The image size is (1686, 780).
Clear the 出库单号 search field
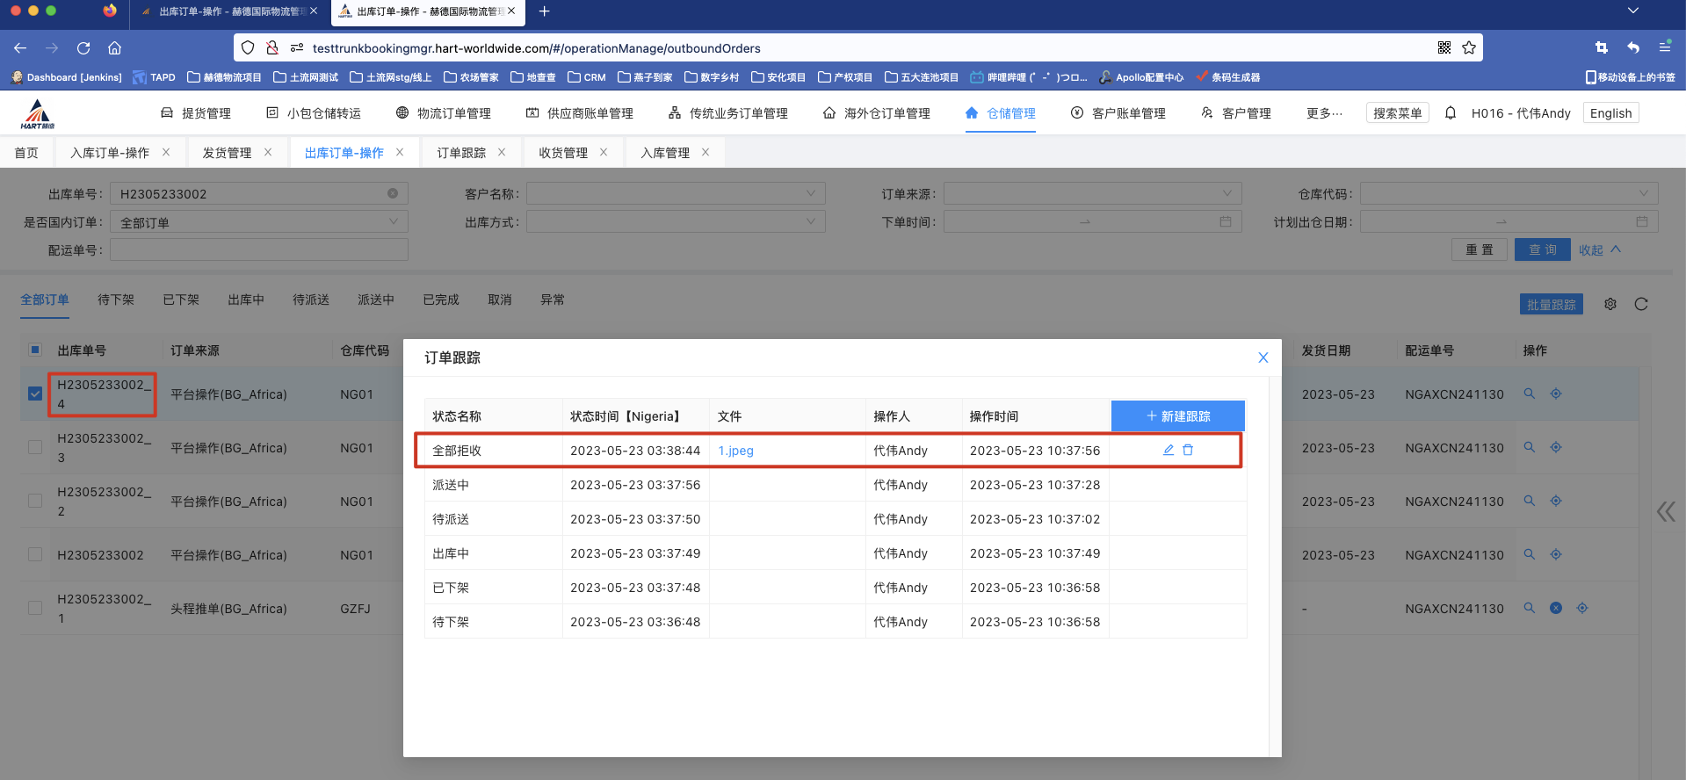393,193
